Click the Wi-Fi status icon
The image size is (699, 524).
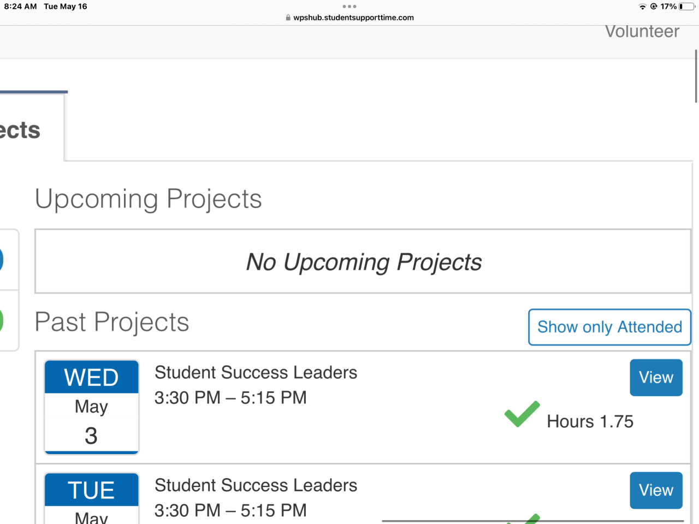click(642, 7)
